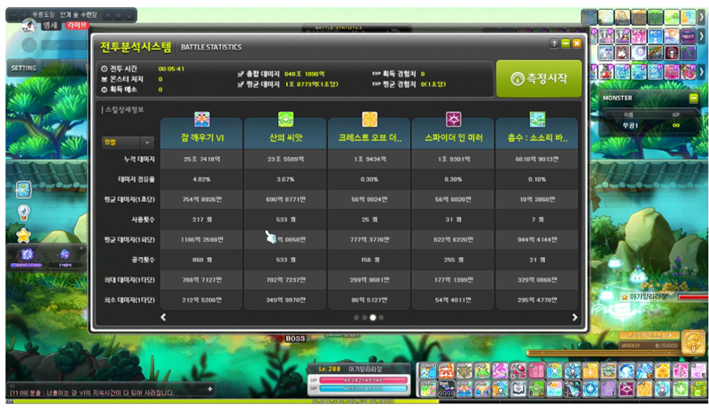Image resolution: width=709 pixels, height=413 pixels.
Task: Click the gold coin medal icon
Action: pos(693,341)
